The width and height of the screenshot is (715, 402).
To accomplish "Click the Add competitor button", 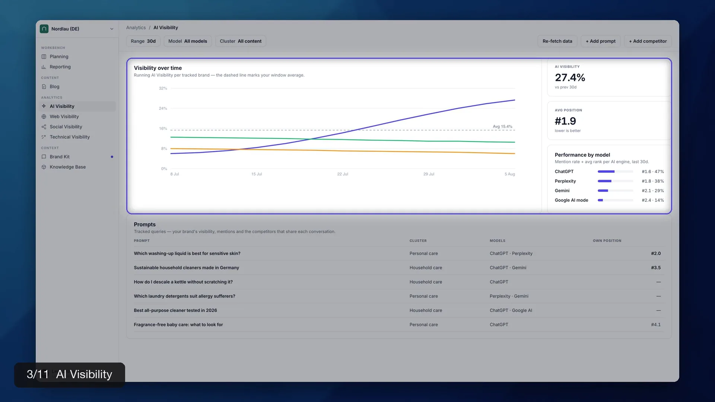I will point(648,41).
